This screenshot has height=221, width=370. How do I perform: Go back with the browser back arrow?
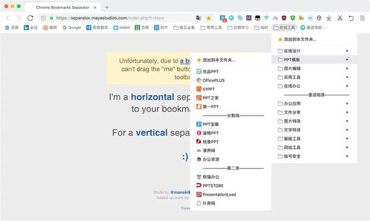(8, 18)
